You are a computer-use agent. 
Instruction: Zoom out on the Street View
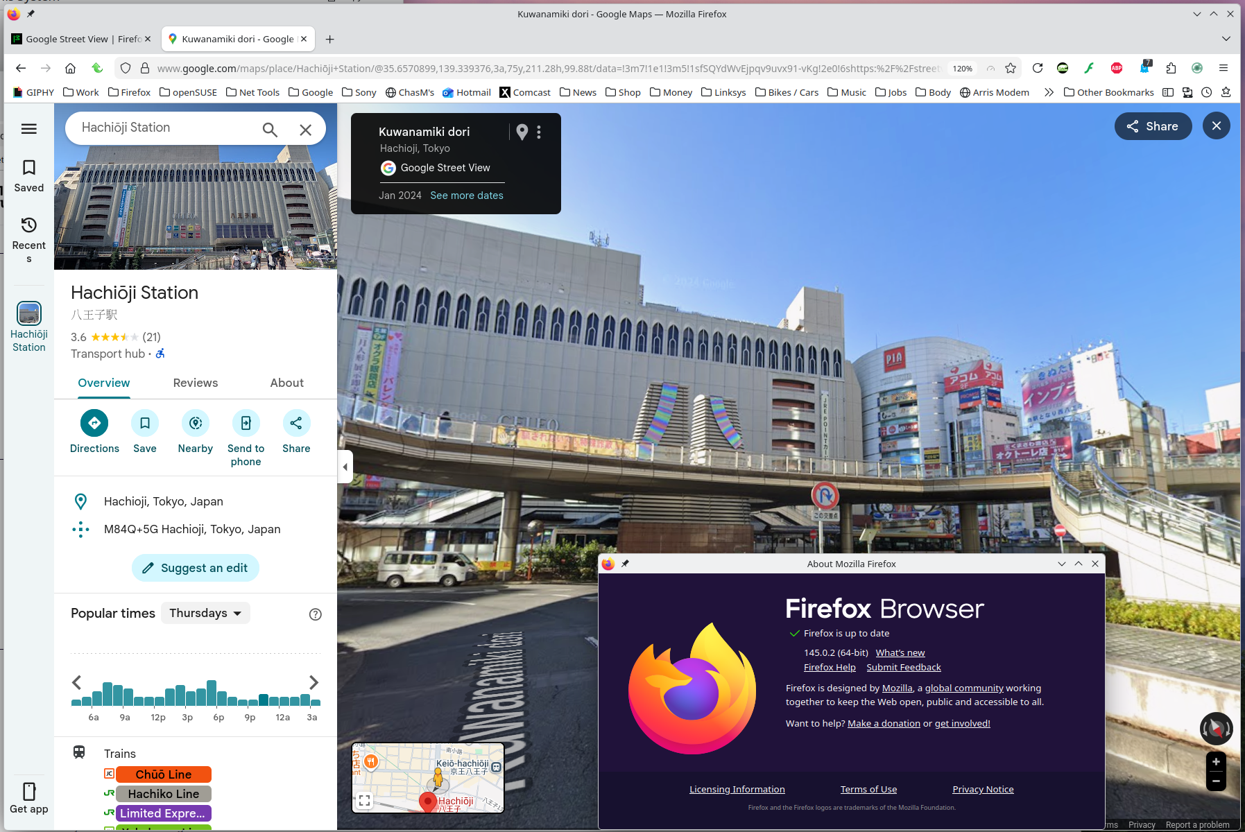coord(1216,781)
